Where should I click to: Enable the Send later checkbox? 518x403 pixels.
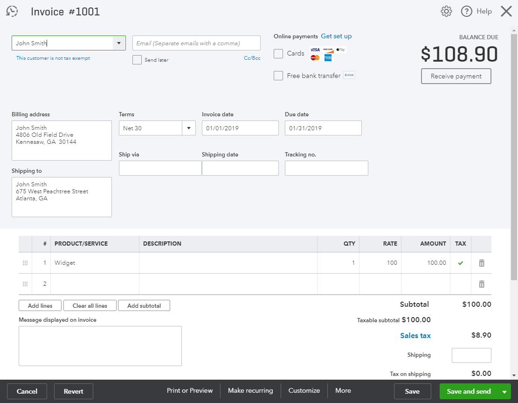click(x=137, y=60)
